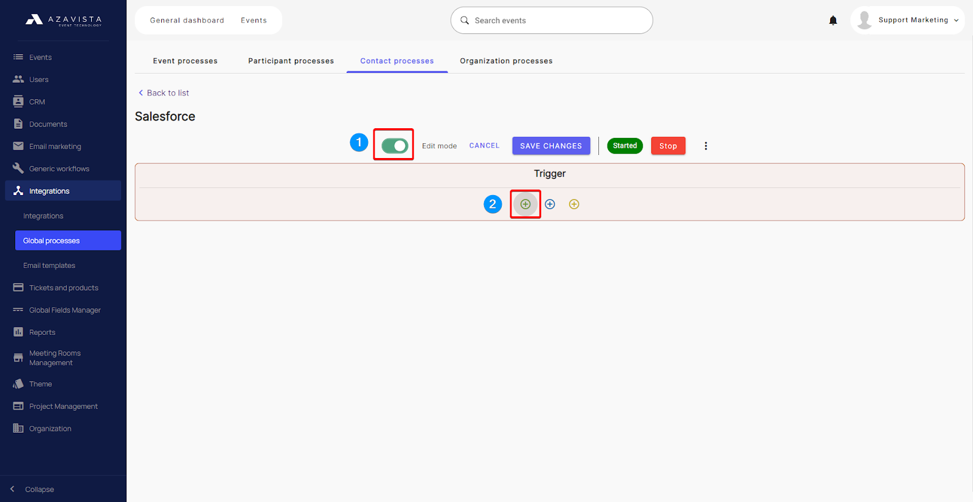Click the Integrations icon in sidebar
The image size is (973, 502).
pyautogui.click(x=18, y=191)
